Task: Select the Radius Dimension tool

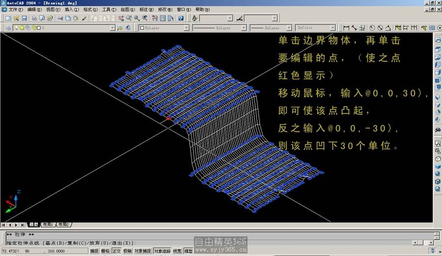Action: pos(372,28)
